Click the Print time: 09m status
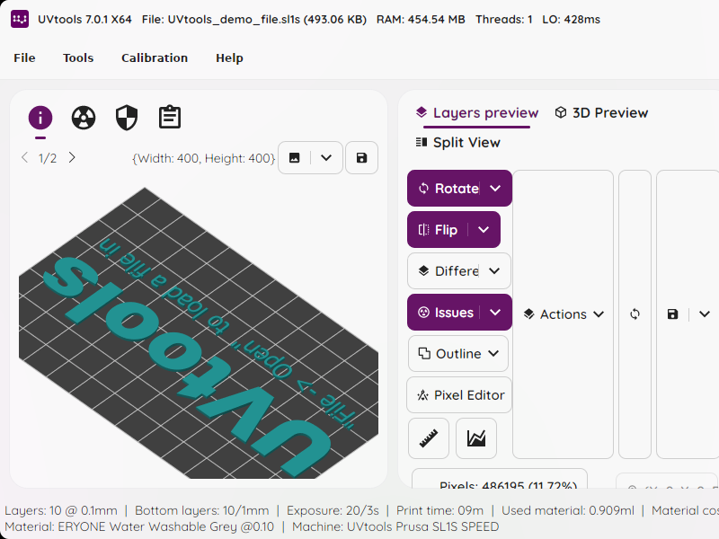This screenshot has width=719, height=539. [439, 510]
